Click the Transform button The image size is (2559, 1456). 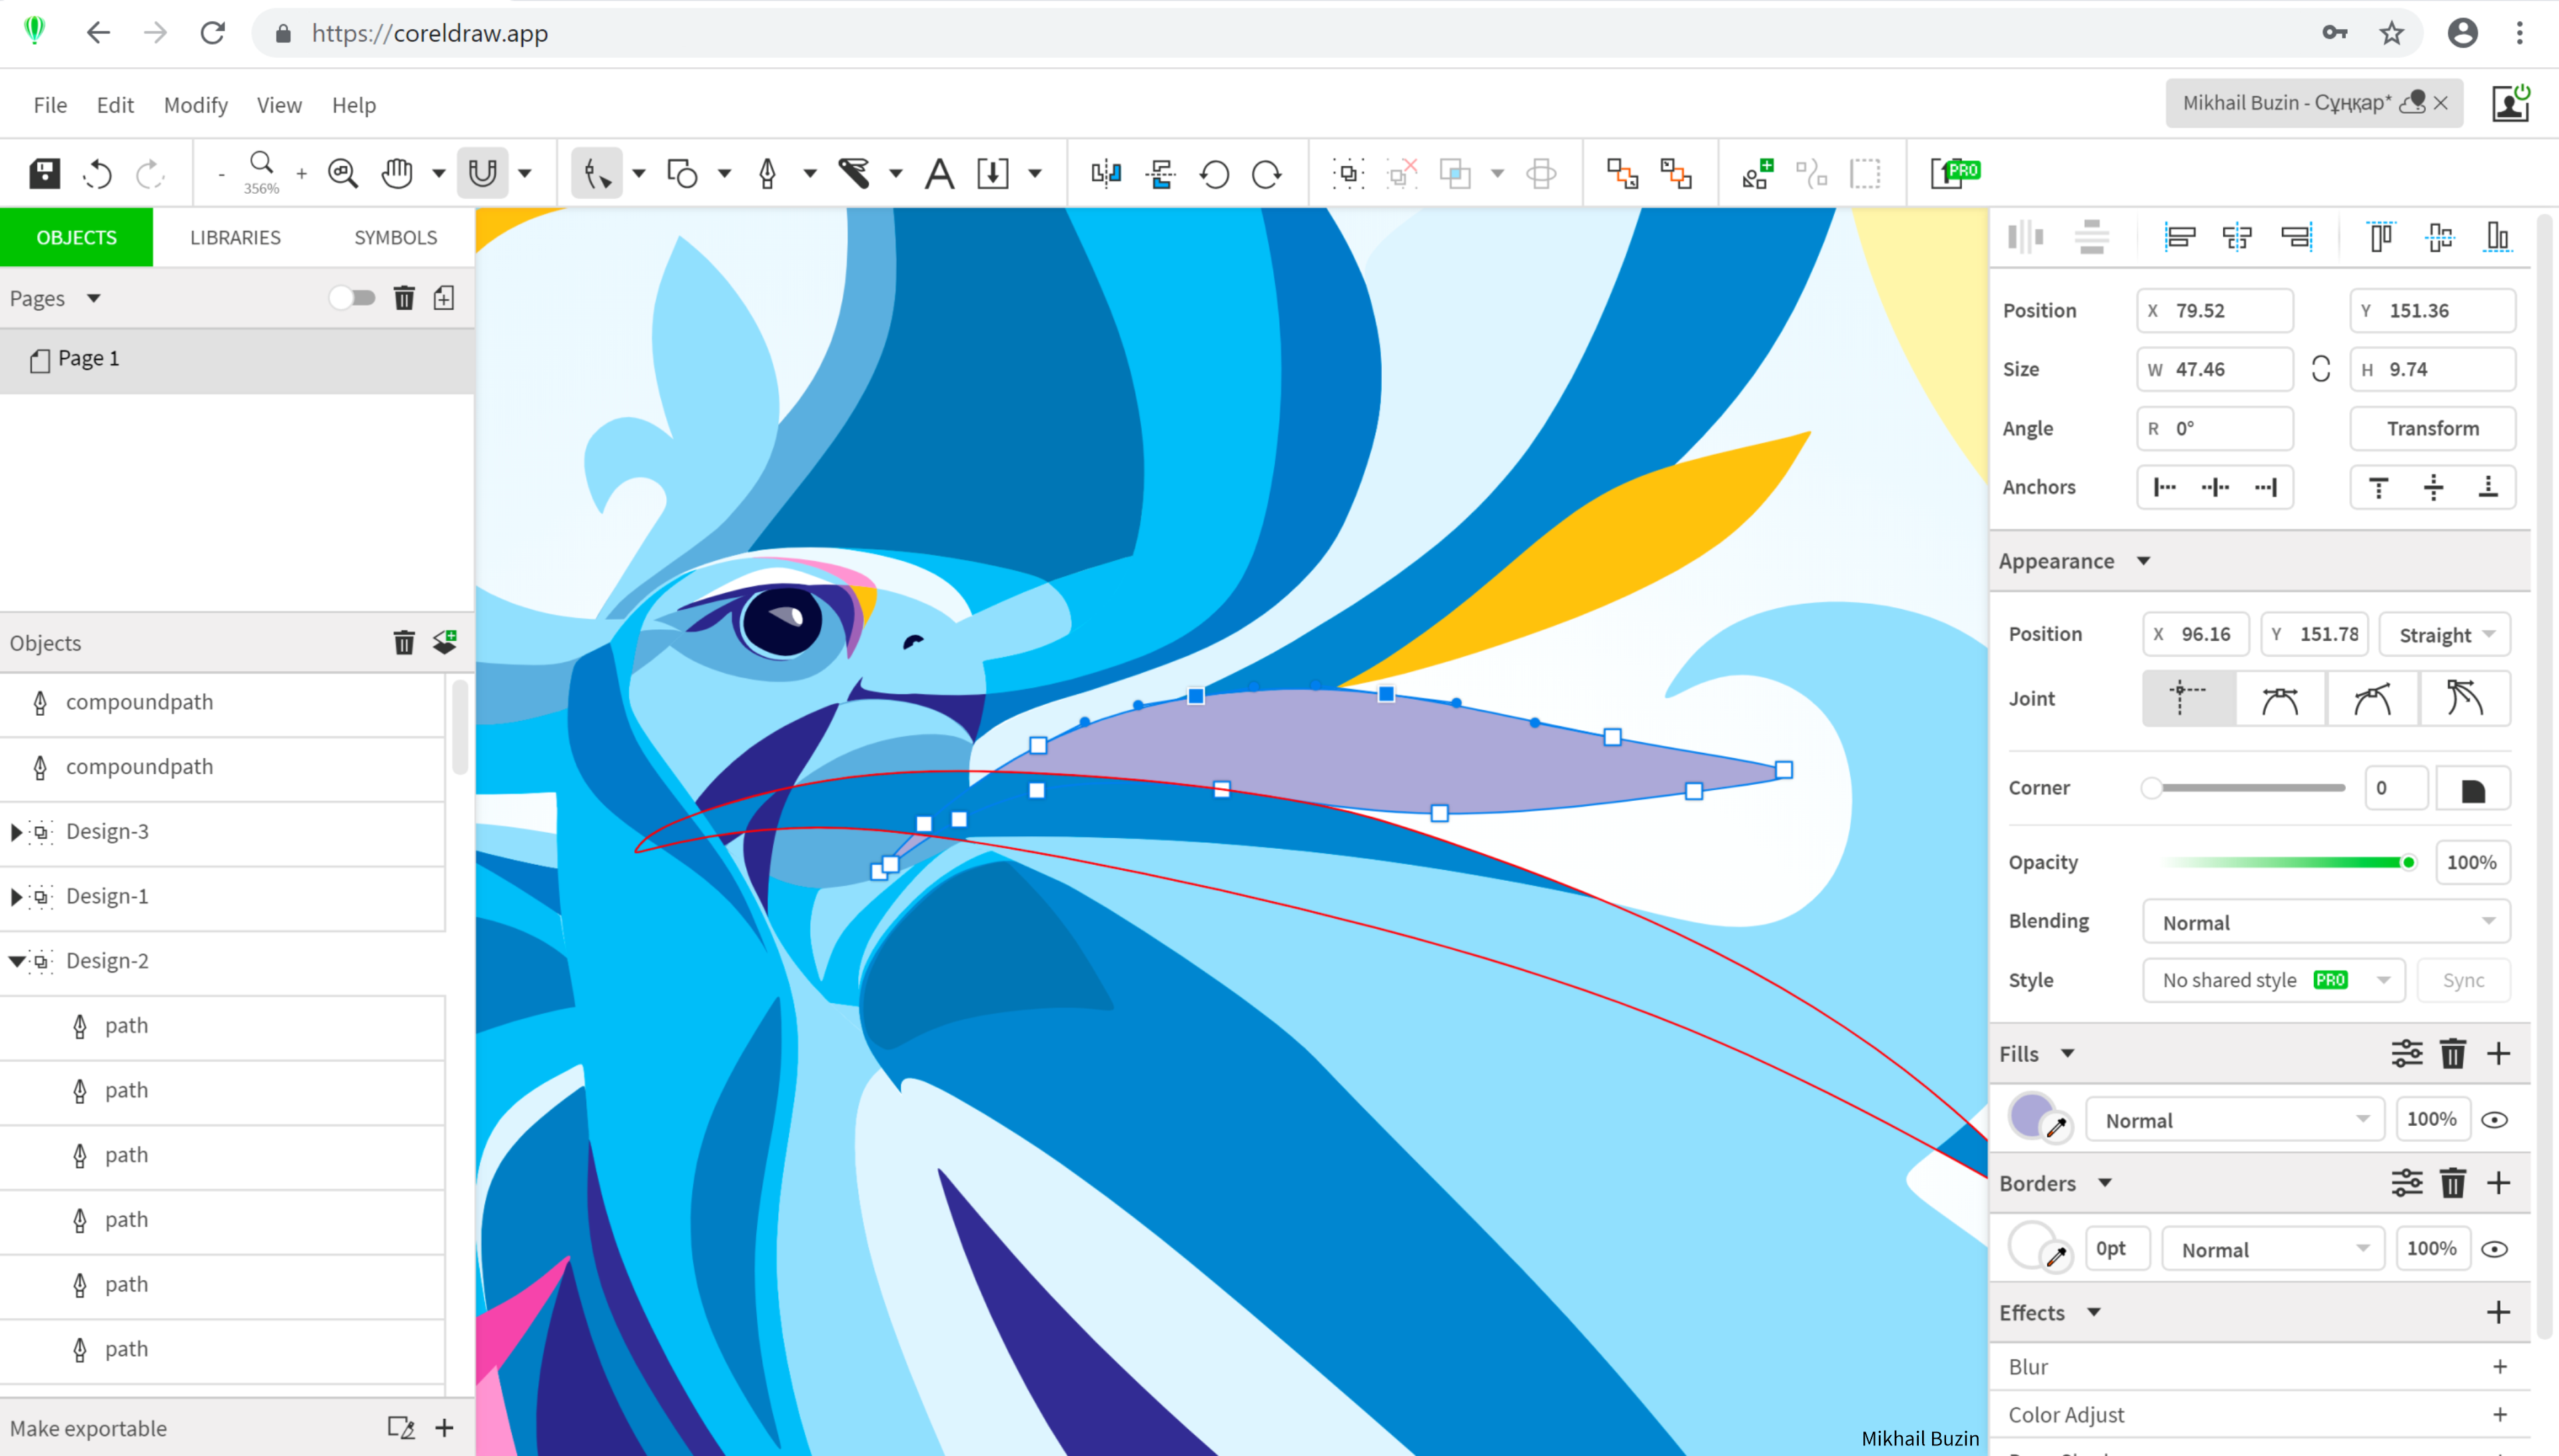point(2432,427)
